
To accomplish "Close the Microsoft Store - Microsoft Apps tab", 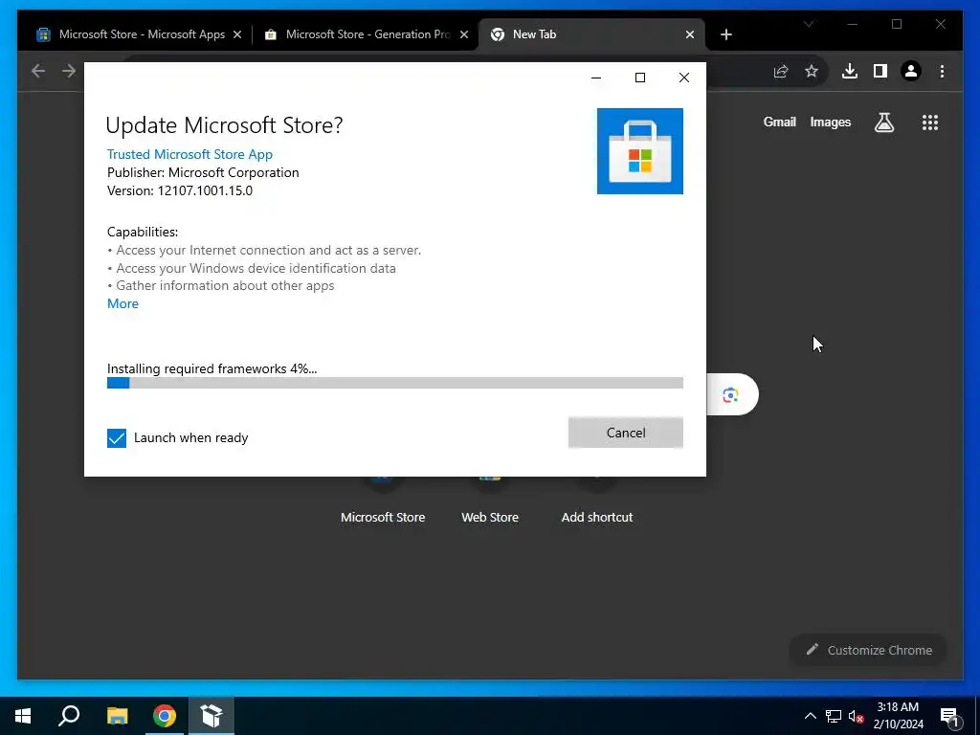I will click(x=237, y=35).
